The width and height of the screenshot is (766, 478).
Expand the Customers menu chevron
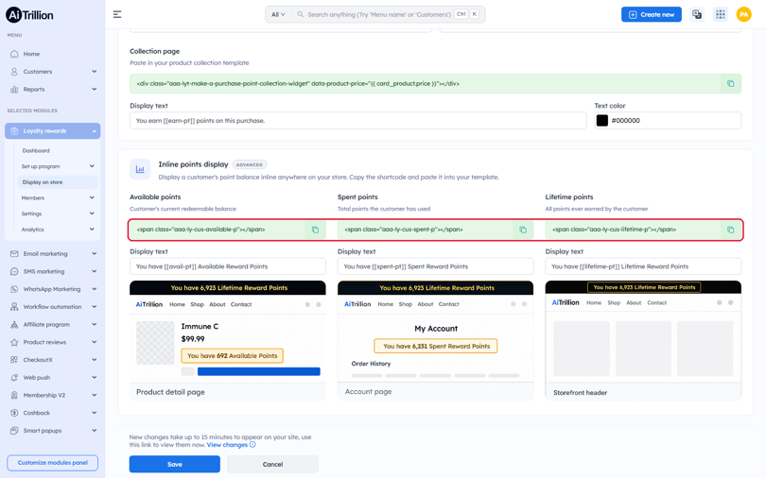95,71
